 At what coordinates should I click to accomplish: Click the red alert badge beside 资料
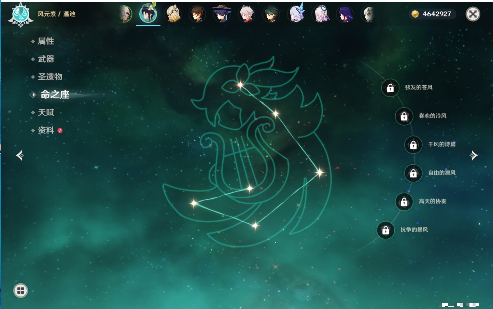pos(60,130)
